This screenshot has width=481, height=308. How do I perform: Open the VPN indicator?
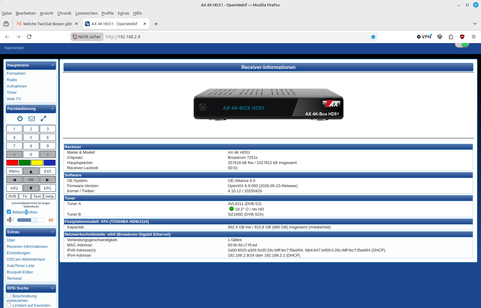coord(424,37)
